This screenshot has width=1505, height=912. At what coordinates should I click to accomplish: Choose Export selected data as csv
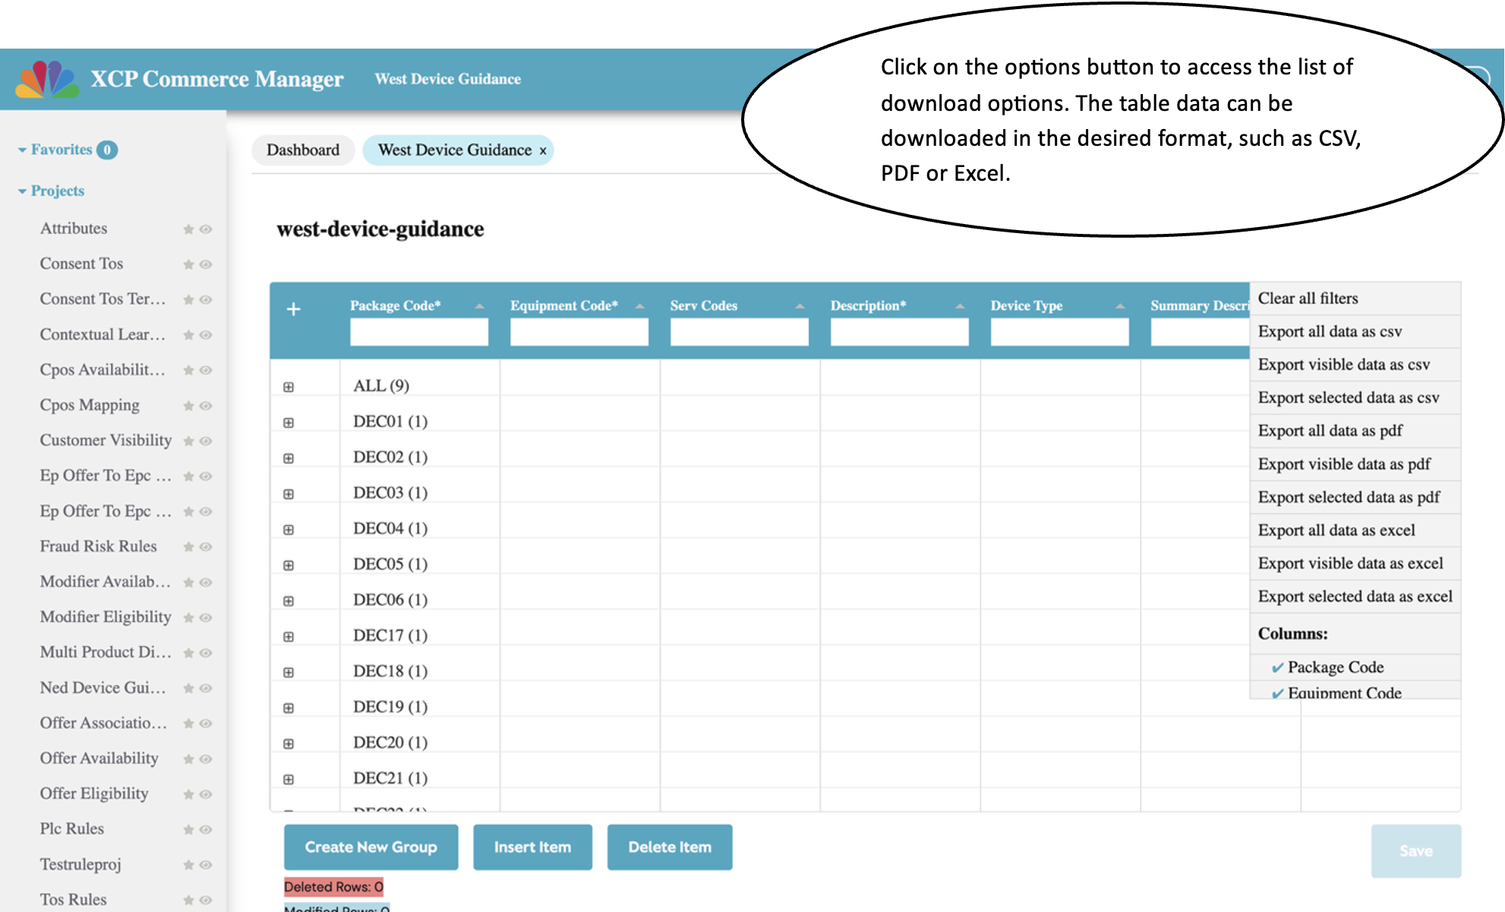coord(1355,398)
